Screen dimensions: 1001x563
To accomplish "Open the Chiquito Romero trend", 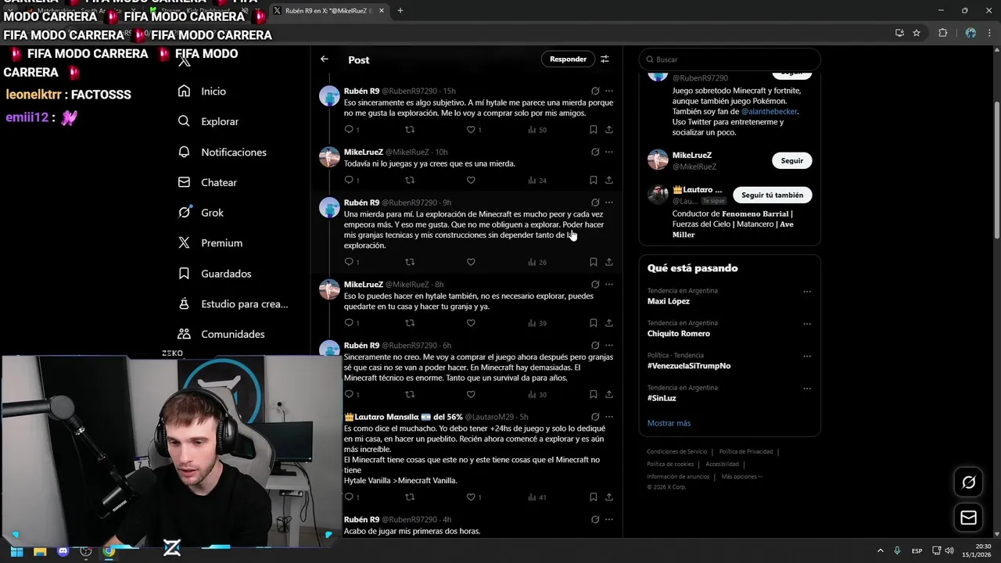I will pos(679,333).
